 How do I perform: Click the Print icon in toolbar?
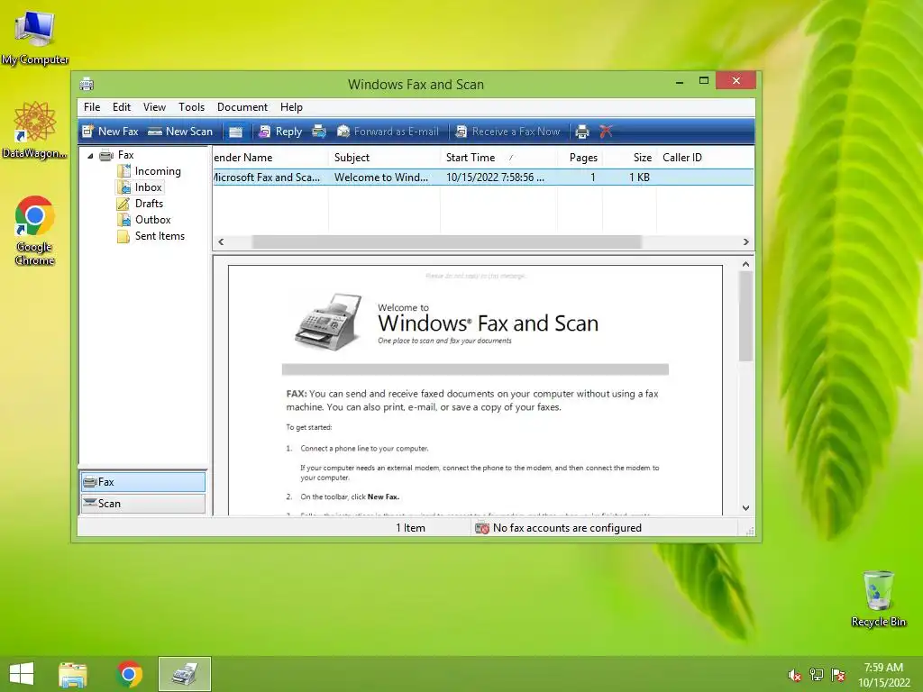[x=582, y=132]
